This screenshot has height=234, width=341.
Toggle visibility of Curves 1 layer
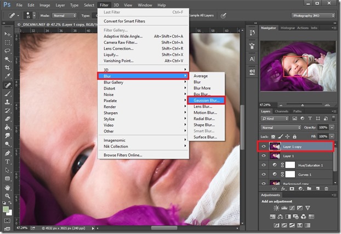pos(264,174)
